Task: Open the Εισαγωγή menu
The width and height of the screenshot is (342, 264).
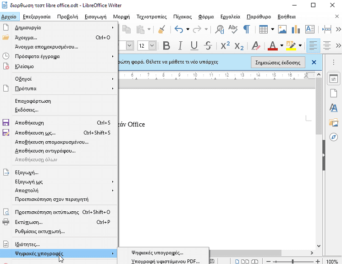Action: [95, 17]
